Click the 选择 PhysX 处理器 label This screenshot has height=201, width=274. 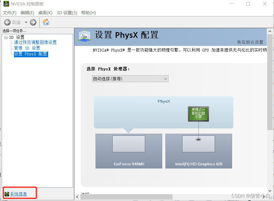(108, 69)
